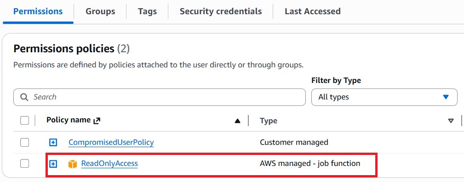Open the Security credentials tab
Image resolution: width=464 pixels, height=182 pixels.
click(220, 11)
